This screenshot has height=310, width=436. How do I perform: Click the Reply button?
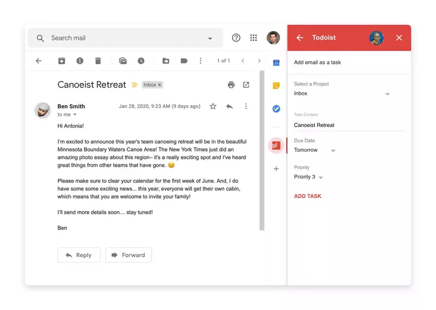pos(79,255)
